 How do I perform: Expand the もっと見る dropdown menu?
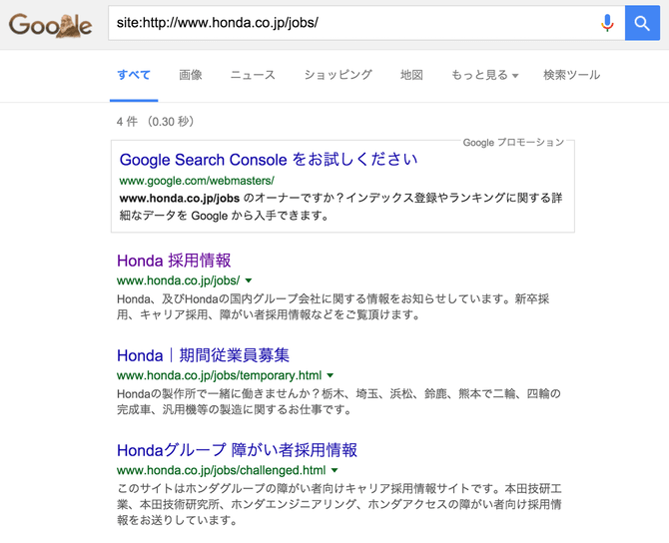pos(484,76)
